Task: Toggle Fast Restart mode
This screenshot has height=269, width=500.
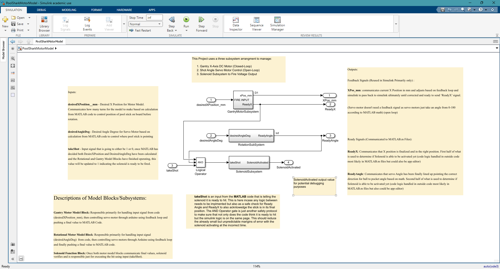Action: point(141,30)
